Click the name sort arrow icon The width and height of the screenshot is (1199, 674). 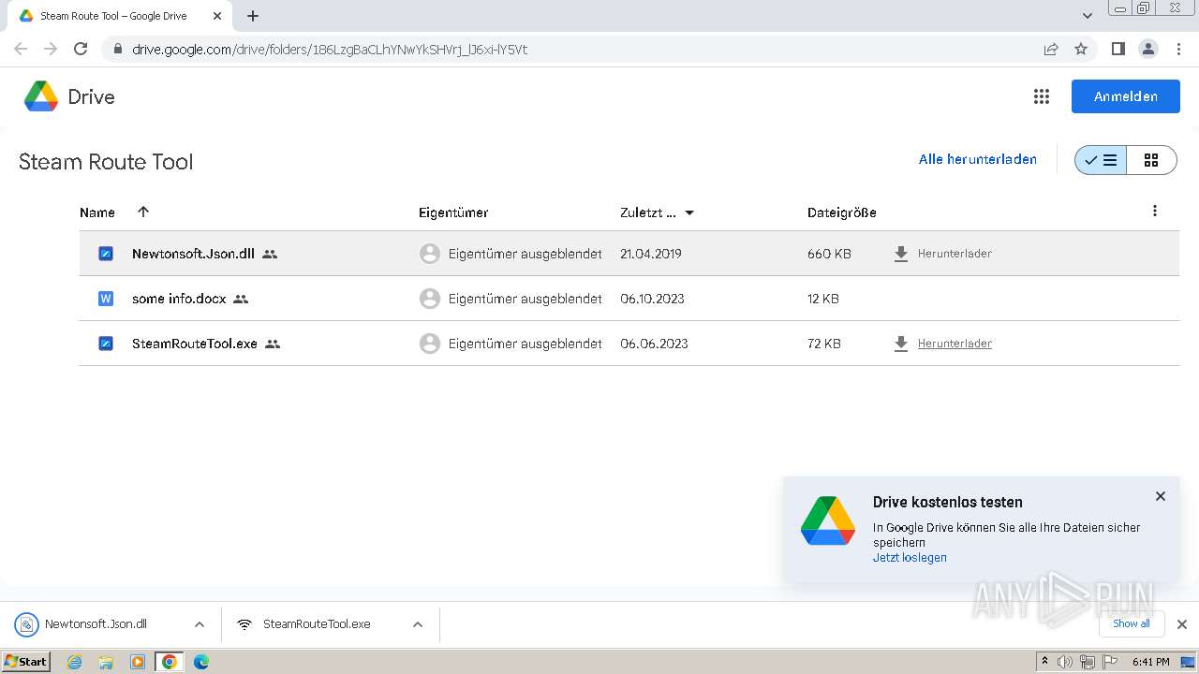pos(143,212)
